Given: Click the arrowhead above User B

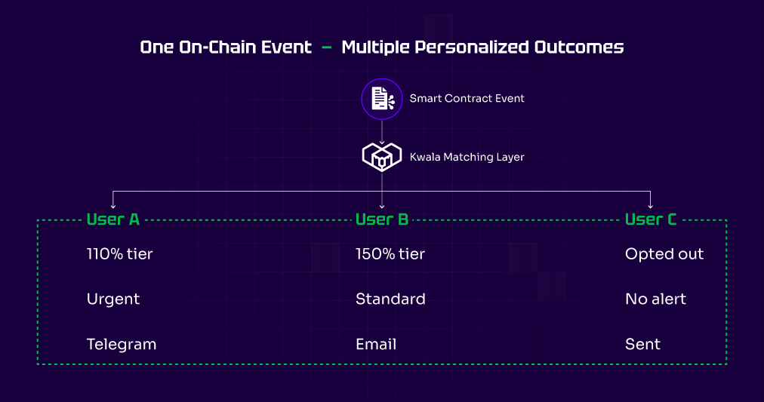Looking at the screenshot, I should [382, 205].
